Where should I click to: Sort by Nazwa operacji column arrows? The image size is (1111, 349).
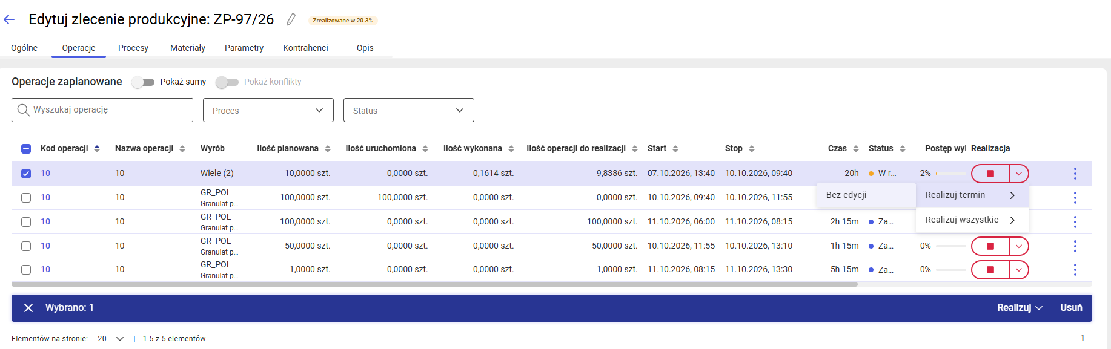click(x=182, y=149)
